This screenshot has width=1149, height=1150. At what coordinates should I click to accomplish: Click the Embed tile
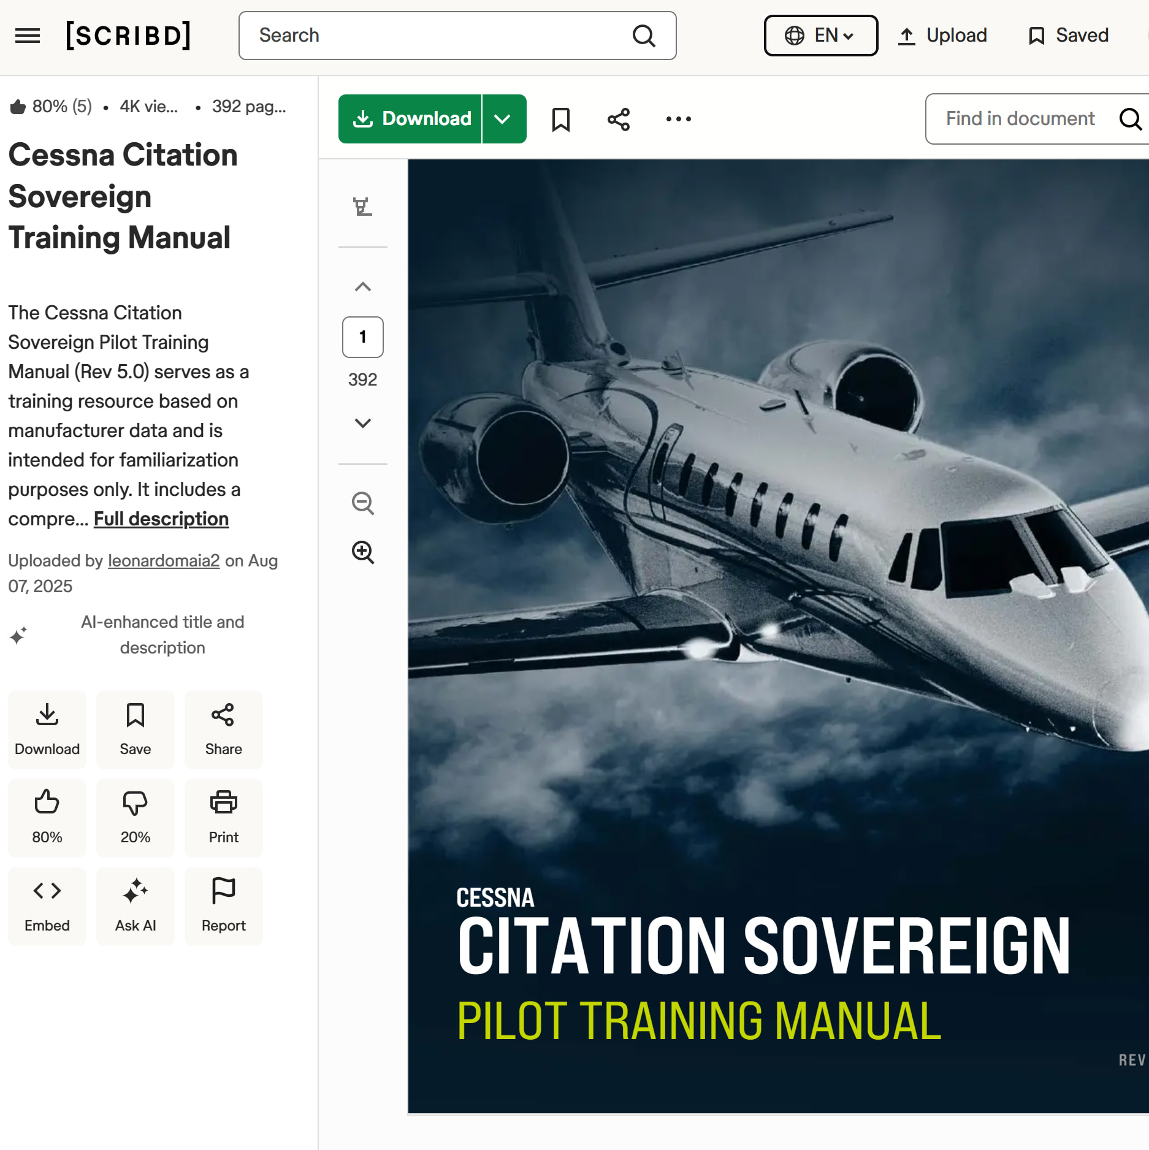point(47,906)
